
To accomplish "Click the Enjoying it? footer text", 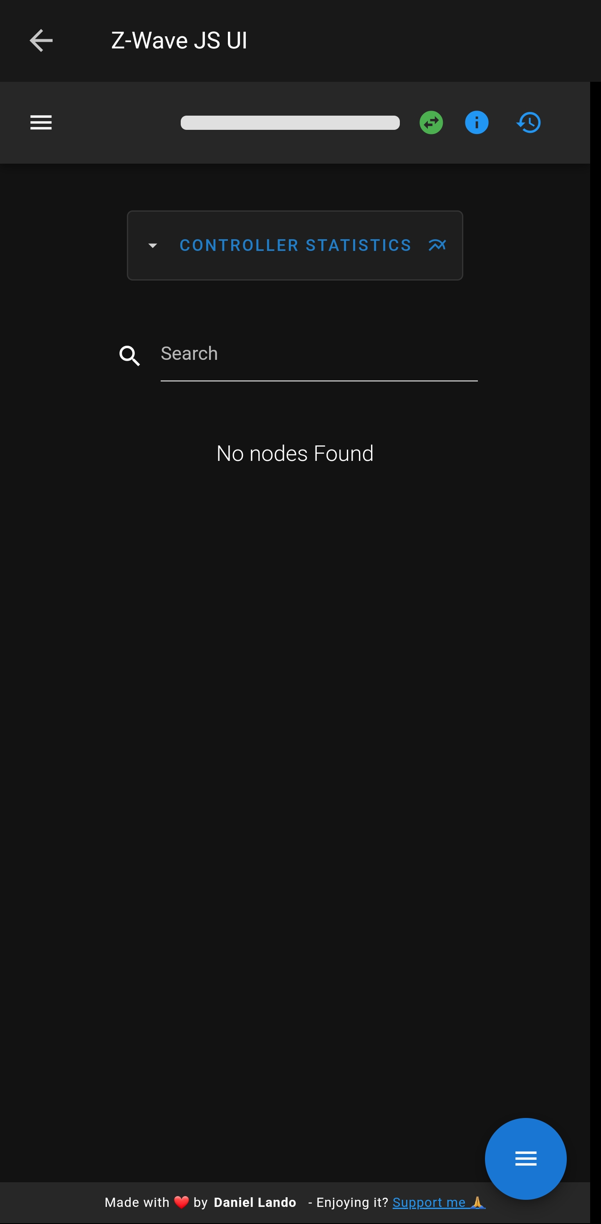I will pyautogui.click(x=352, y=1203).
